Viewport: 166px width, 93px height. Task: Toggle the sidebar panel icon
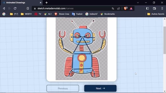[x=148, y=9]
